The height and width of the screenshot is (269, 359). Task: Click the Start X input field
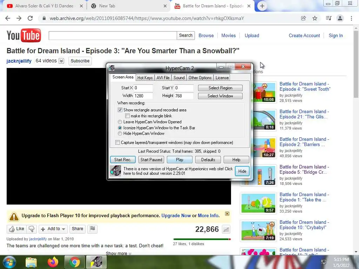click(143, 88)
